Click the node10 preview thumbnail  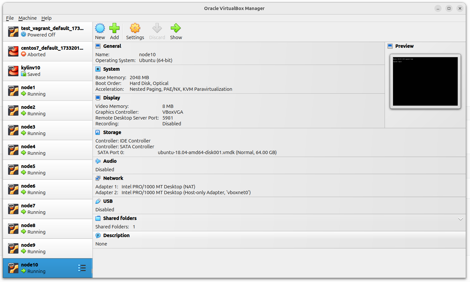tap(425, 81)
